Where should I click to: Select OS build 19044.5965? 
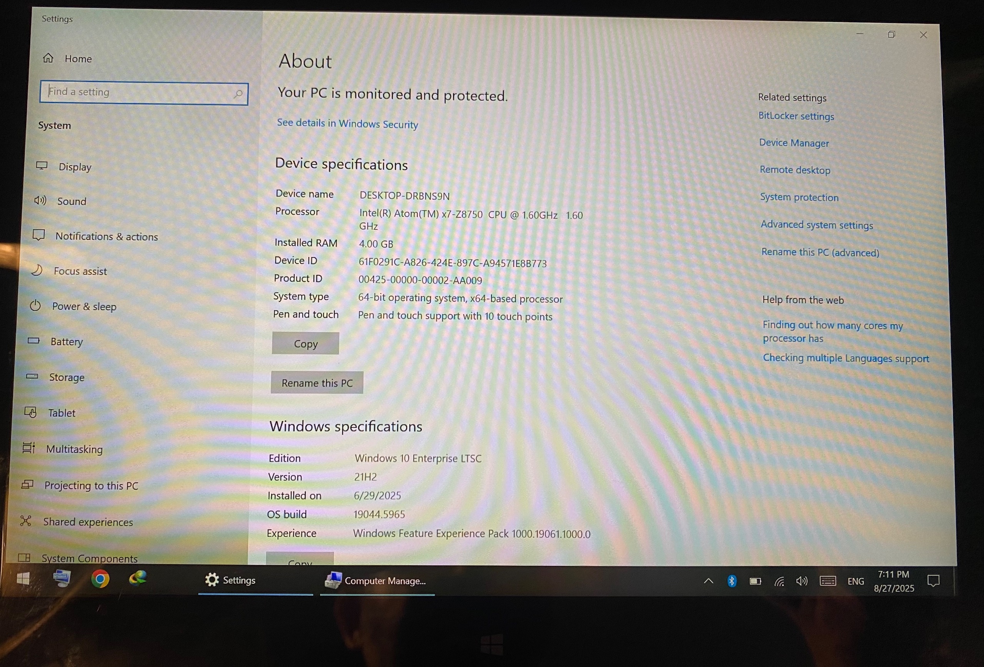pos(379,514)
